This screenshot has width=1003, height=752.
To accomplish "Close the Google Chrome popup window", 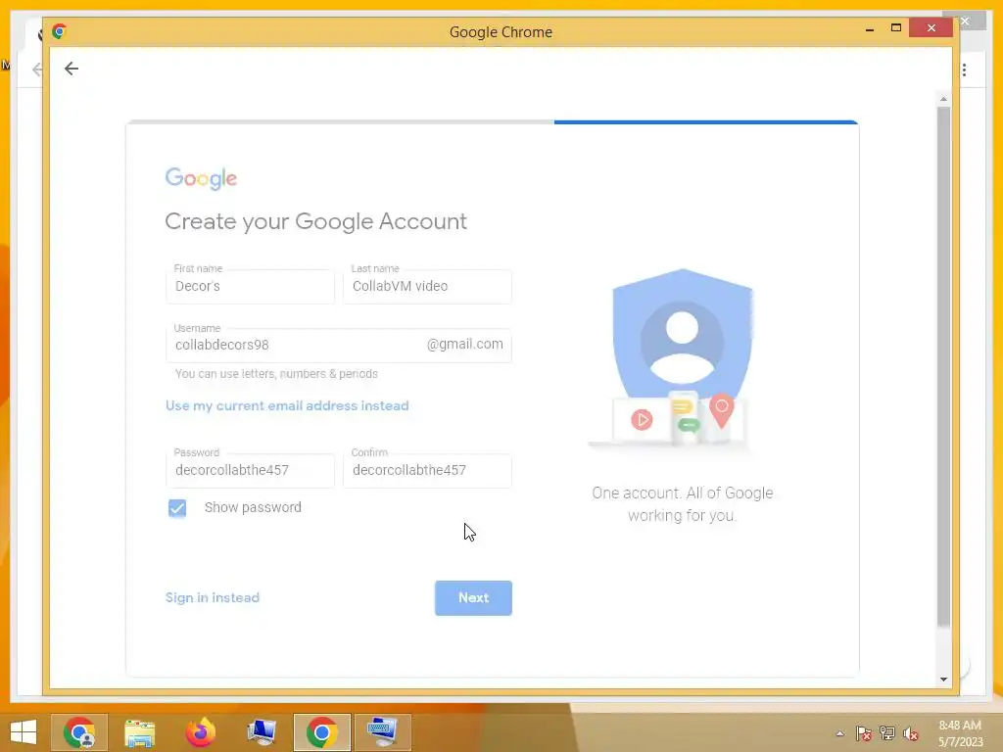I will [x=931, y=28].
